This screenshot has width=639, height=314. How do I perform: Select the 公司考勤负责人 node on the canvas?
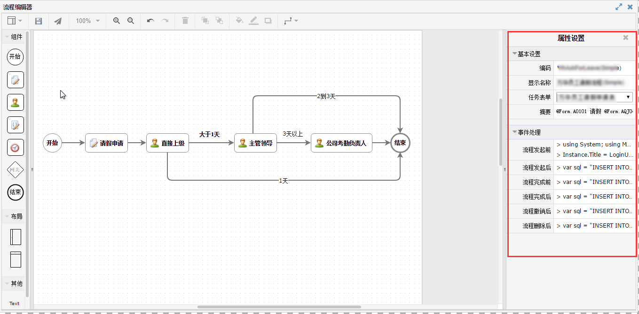[341, 143]
